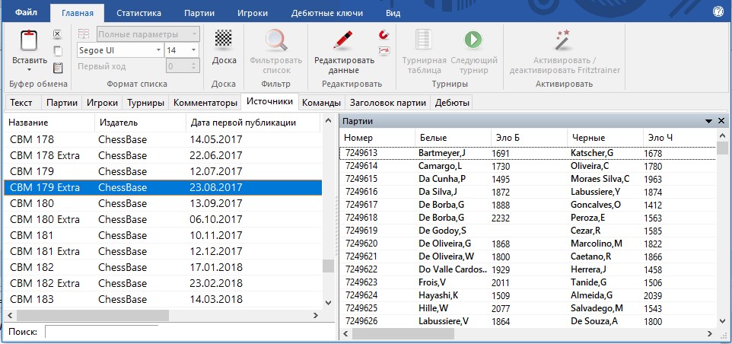Click the Фильтровать список magnifier icon
The width and height of the screenshot is (732, 344).
(275, 39)
